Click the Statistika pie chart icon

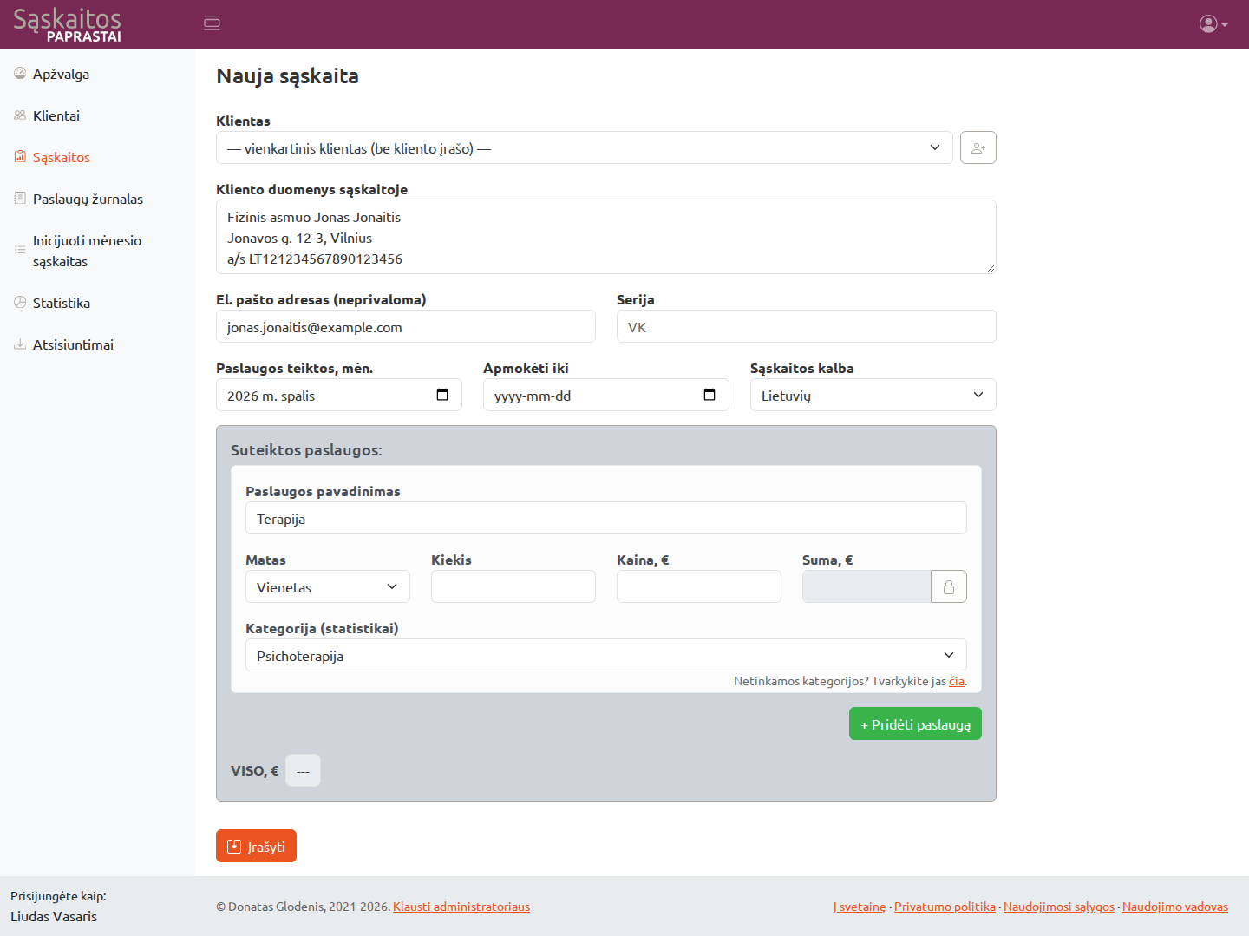click(x=20, y=303)
